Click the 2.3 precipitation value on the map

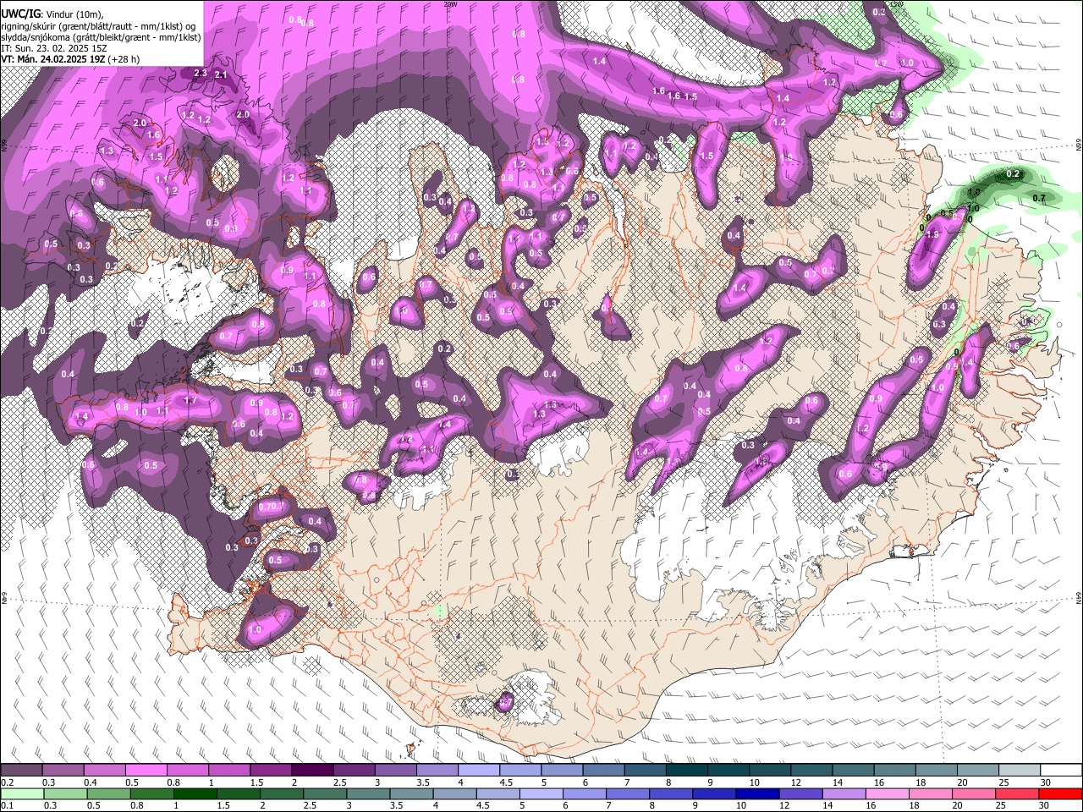[x=201, y=74]
